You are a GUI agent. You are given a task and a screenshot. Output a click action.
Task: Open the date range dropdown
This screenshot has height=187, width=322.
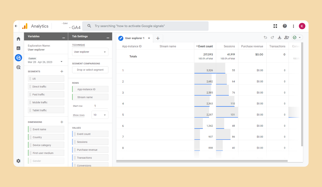tap(61, 62)
